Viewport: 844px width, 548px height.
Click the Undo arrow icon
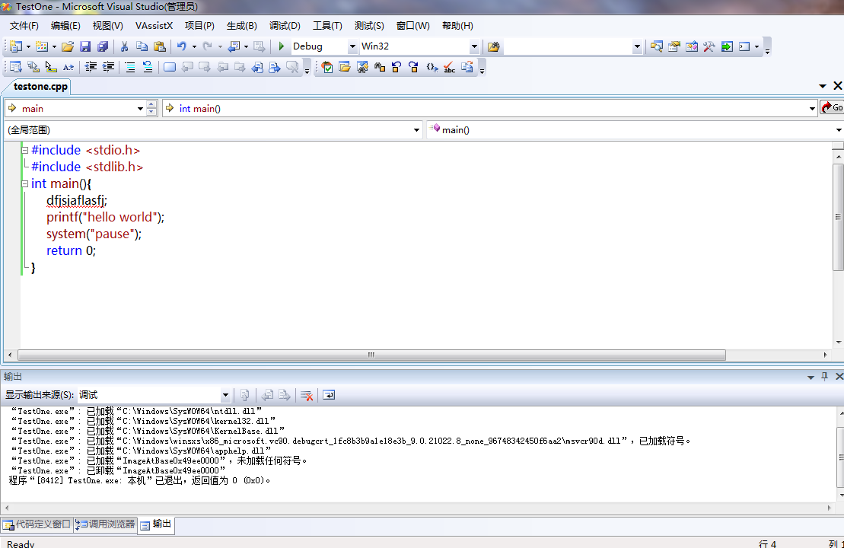click(x=181, y=46)
